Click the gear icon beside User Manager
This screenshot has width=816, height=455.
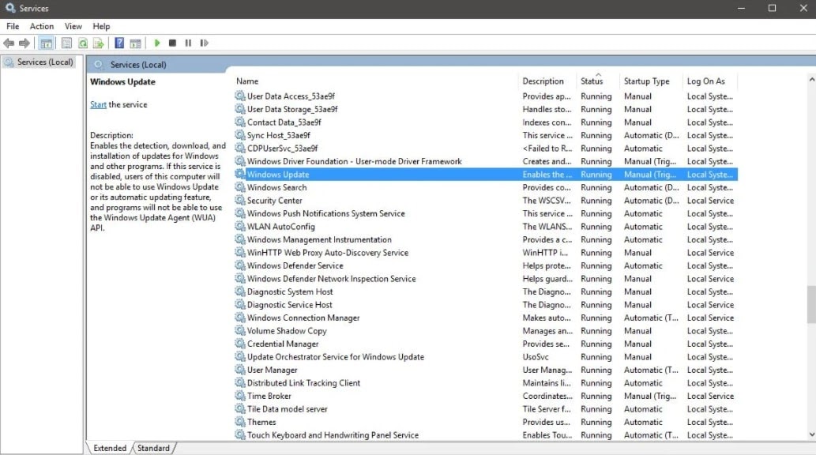[x=240, y=370]
